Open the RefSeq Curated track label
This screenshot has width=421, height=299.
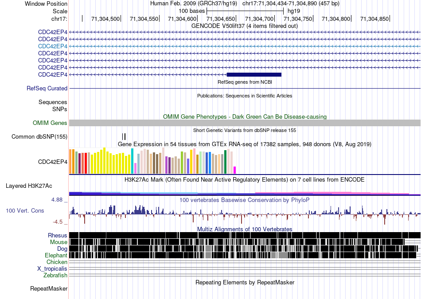(x=47, y=88)
